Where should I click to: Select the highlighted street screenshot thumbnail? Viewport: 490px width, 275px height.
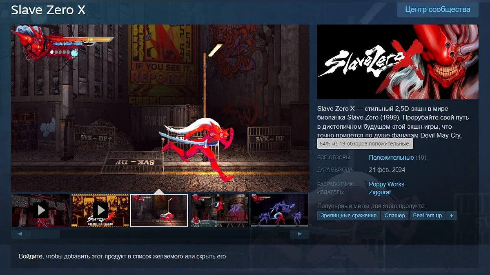pos(159,210)
